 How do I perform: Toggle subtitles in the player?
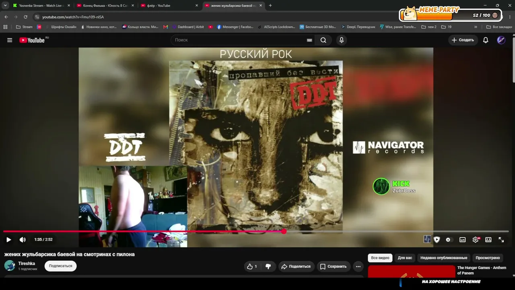pyautogui.click(x=463, y=240)
